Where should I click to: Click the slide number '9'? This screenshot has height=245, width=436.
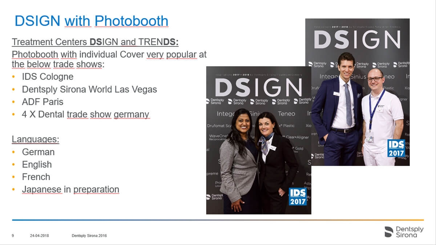pos(13,236)
